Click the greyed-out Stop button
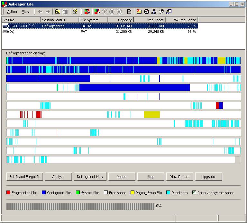Screen dimensions: 247x223 (151, 177)
